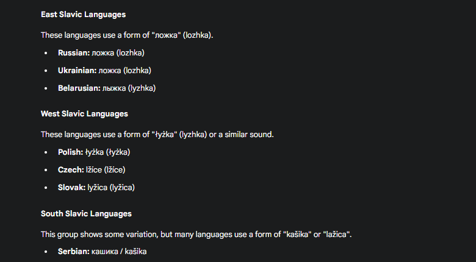Click the bold word Czech
The height and width of the screenshot is (262, 476).
pyautogui.click(x=71, y=170)
